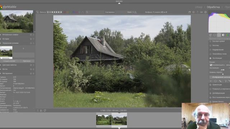Show active modules group tab
230x129 pixels.
[x=215, y=35]
